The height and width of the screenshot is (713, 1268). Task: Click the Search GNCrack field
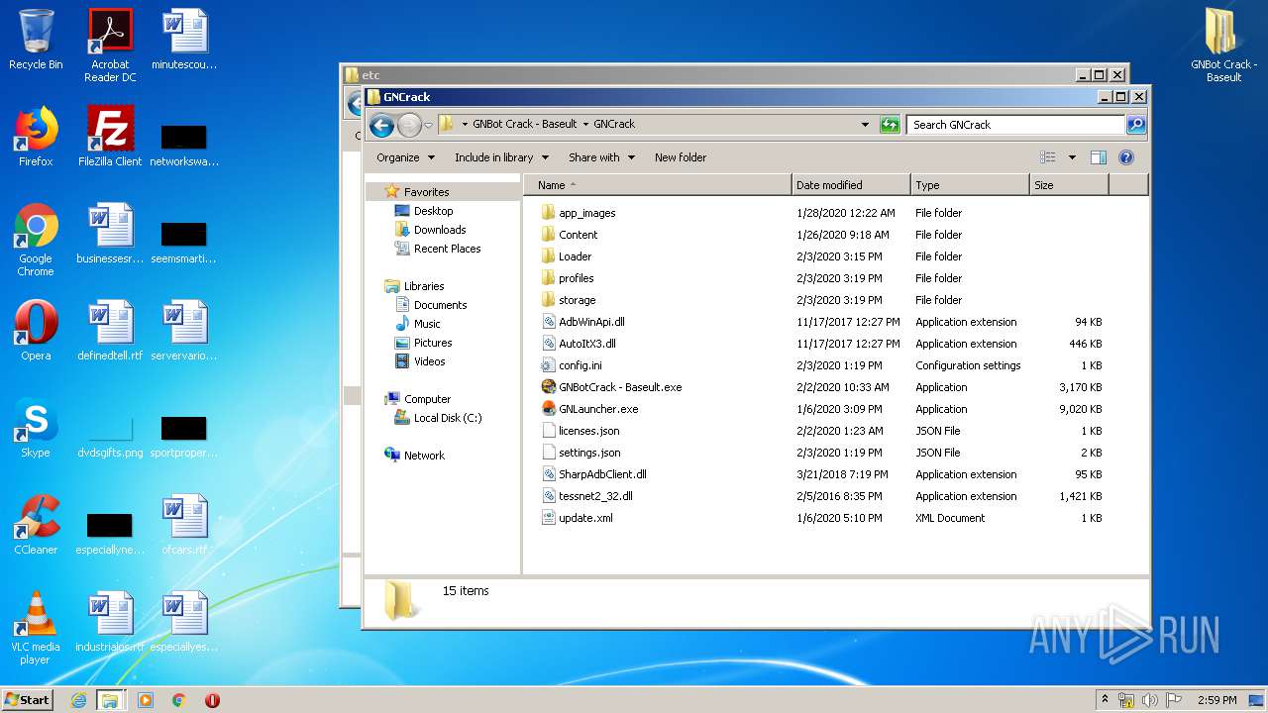[x=1015, y=125]
